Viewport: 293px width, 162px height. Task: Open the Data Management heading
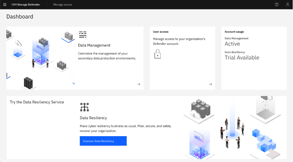[x=94, y=46]
